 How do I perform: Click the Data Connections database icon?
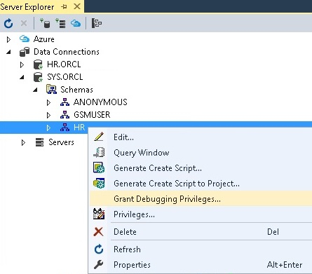25,52
